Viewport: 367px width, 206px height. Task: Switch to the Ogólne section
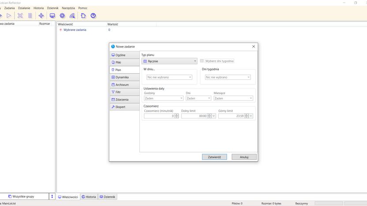point(125,55)
